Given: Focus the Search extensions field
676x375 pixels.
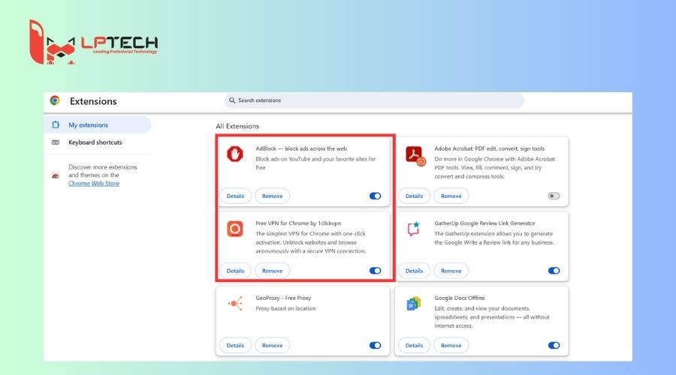Looking at the screenshot, I should (374, 100).
